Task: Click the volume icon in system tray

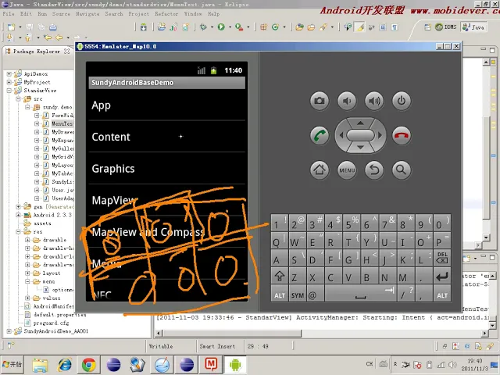Action: pos(452,365)
